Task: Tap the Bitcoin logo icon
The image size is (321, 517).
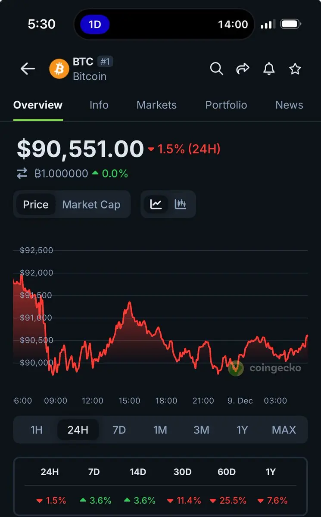Action: tap(59, 69)
